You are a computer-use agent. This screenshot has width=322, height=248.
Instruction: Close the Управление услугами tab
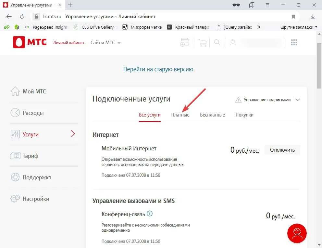pyautogui.click(x=60, y=5)
